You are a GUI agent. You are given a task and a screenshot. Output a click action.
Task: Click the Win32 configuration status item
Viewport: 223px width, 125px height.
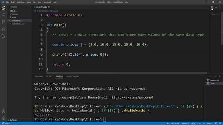210,123
